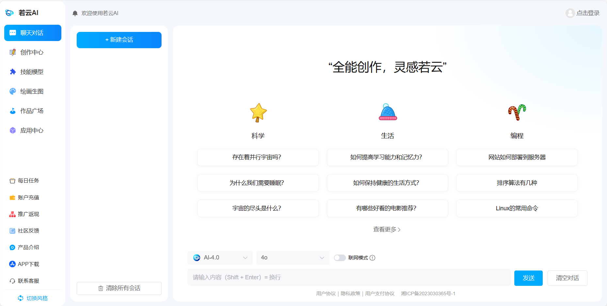The image size is (607, 306).
Task: Click the message input field
Action: (349, 277)
